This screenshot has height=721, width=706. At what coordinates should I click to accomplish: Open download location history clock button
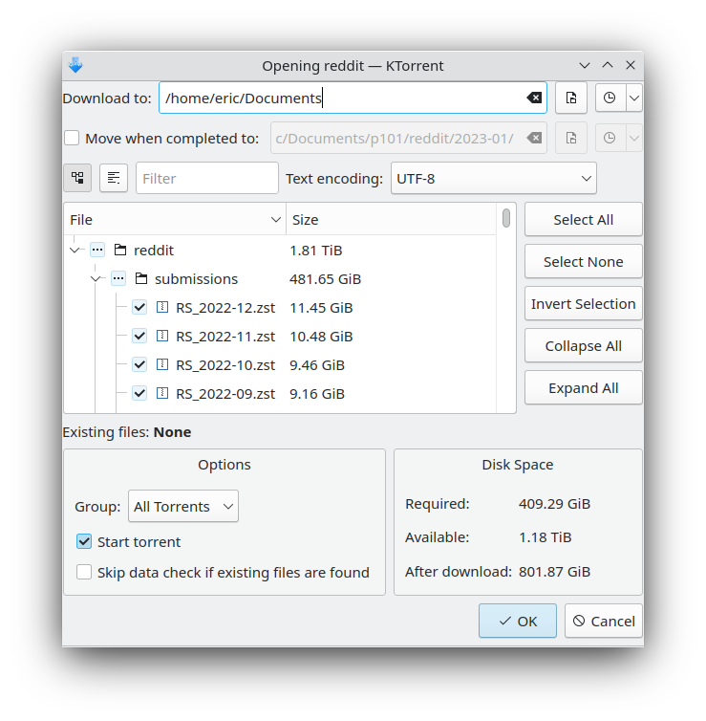tap(610, 98)
